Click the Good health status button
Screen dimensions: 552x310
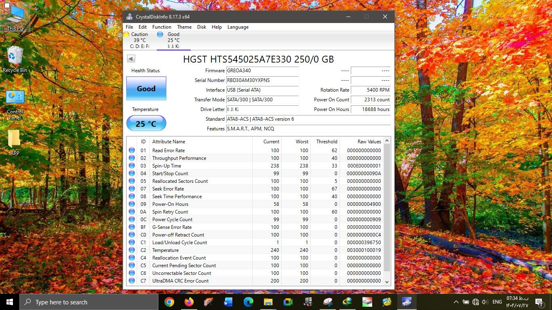[x=146, y=88]
